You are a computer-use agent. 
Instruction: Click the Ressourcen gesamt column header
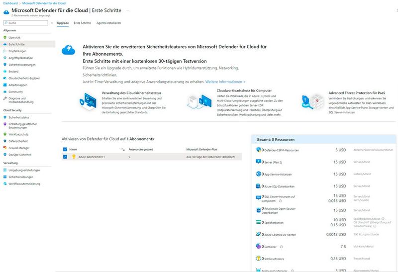[141, 150]
